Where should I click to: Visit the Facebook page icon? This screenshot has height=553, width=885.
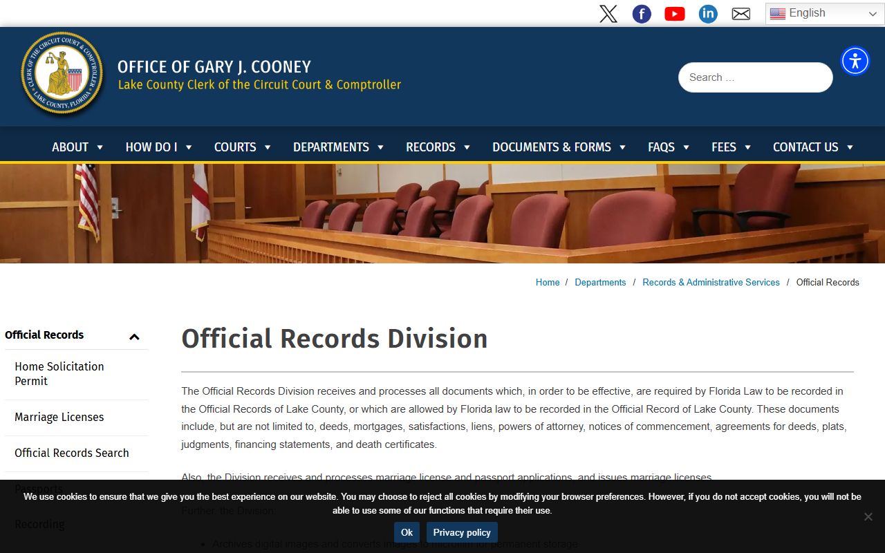pyautogui.click(x=642, y=14)
